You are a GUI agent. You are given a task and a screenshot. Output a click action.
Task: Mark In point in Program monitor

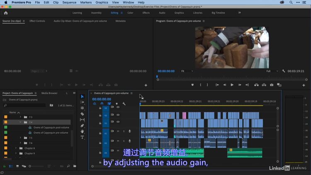coord(201,85)
